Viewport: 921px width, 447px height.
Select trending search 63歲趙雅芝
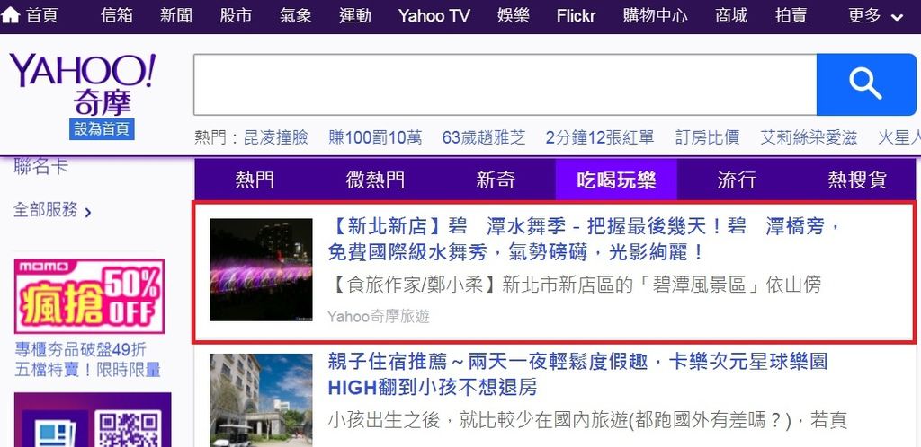(484, 137)
